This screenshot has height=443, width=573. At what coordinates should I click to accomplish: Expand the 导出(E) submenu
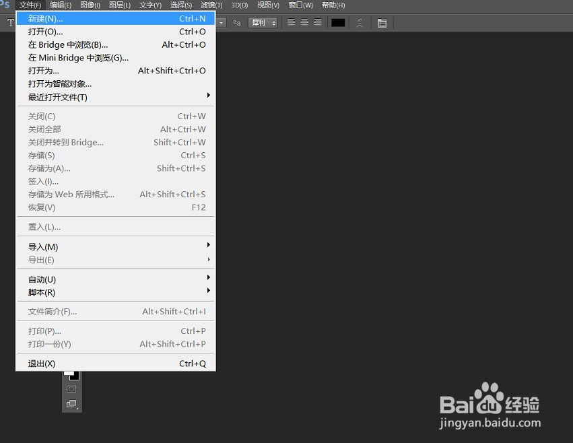(114, 260)
